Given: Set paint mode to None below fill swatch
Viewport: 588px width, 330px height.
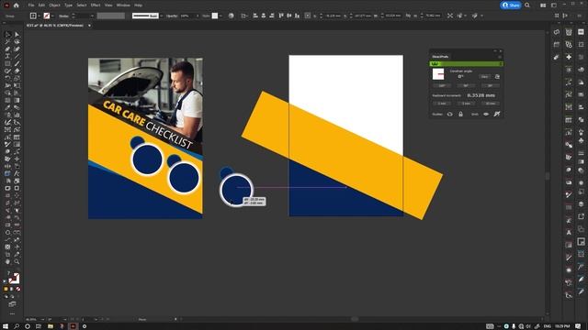Looking at the screenshot, I should pyautogui.click(x=18, y=289).
